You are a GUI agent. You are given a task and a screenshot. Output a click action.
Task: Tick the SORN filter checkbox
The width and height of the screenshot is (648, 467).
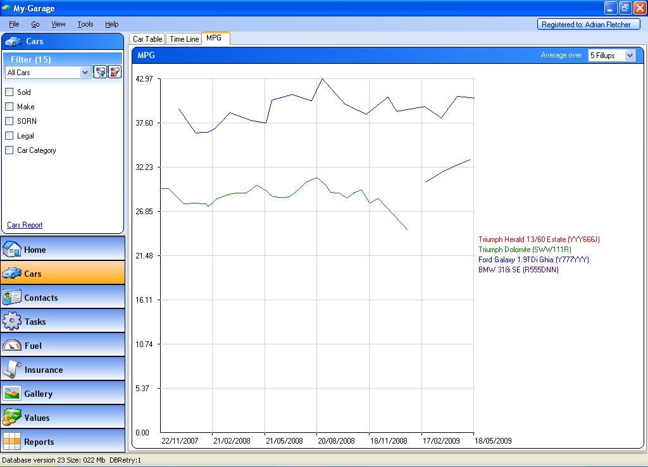(x=9, y=121)
